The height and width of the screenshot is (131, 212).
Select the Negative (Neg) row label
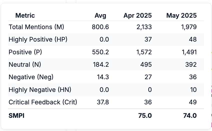coord(31,77)
